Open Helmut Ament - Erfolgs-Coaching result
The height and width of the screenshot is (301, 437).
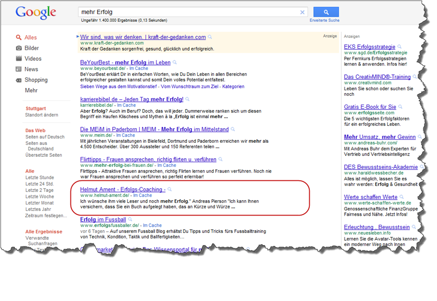click(x=123, y=190)
